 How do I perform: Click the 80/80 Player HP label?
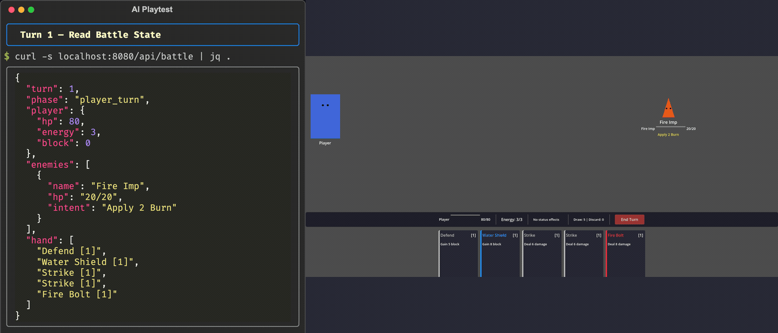click(x=485, y=219)
